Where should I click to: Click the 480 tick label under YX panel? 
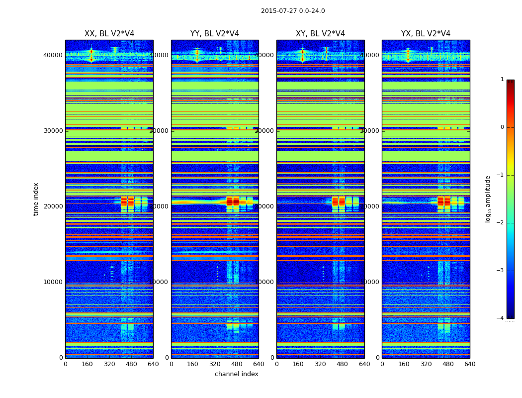pyautogui.click(x=448, y=364)
